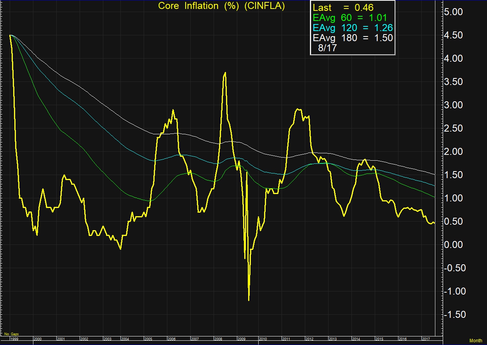Click the 1999 year marker on time axis
Screen dimensions: 487x345
click(x=14, y=339)
